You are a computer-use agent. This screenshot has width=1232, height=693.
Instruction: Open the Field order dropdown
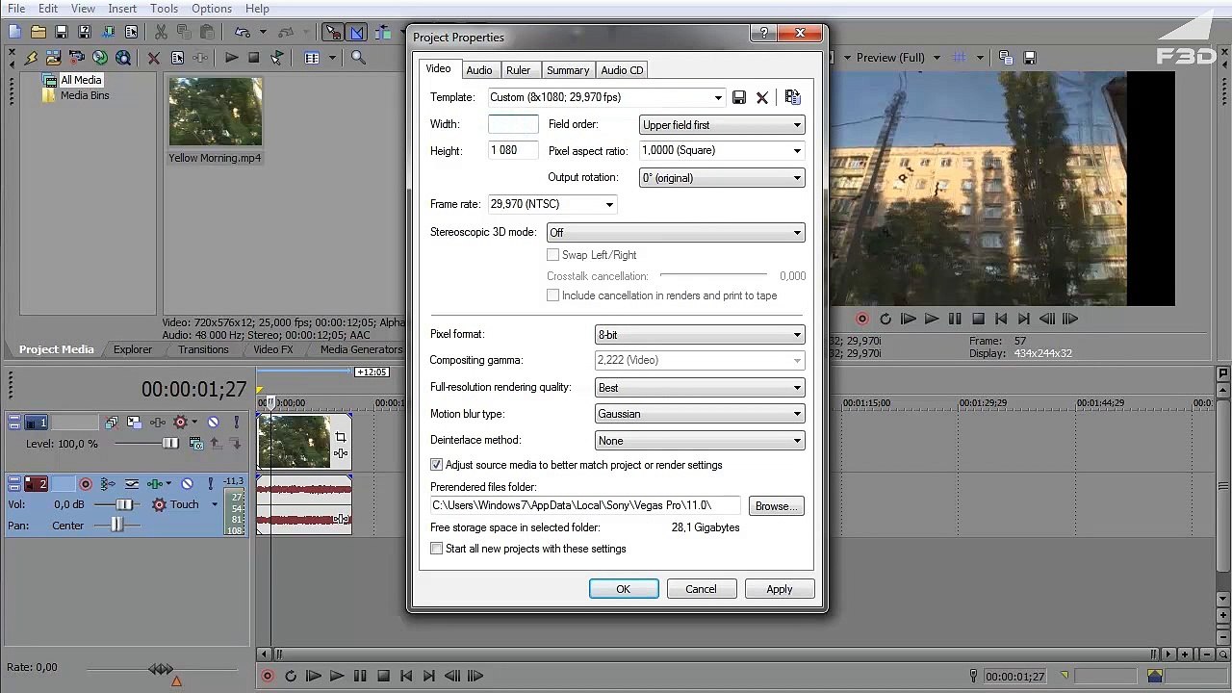tap(721, 125)
